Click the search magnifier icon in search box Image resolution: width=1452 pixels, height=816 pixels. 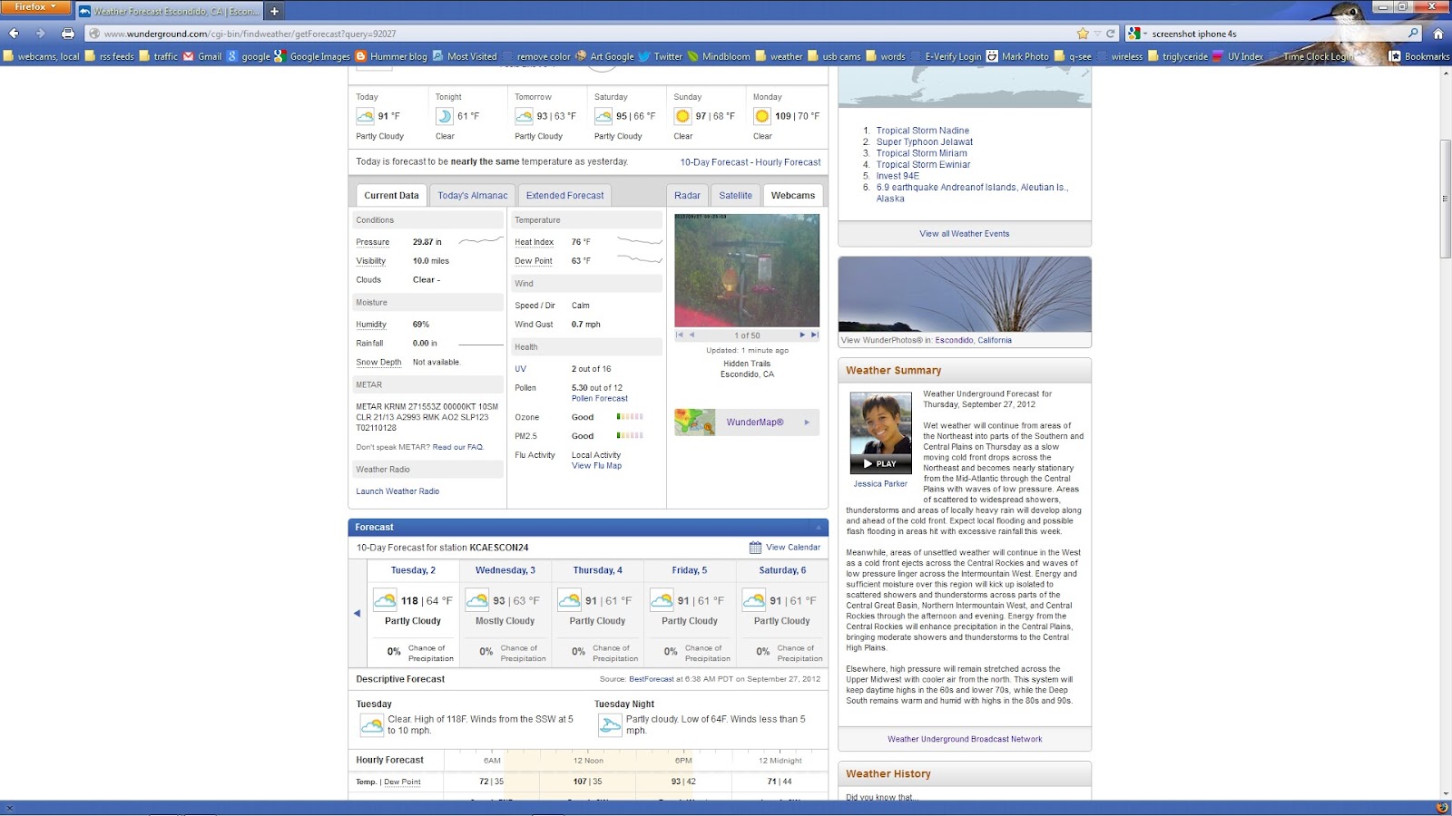pos(1413,34)
